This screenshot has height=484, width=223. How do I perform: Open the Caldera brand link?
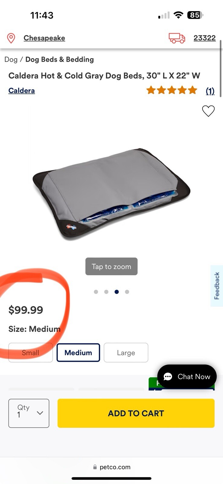click(x=21, y=90)
